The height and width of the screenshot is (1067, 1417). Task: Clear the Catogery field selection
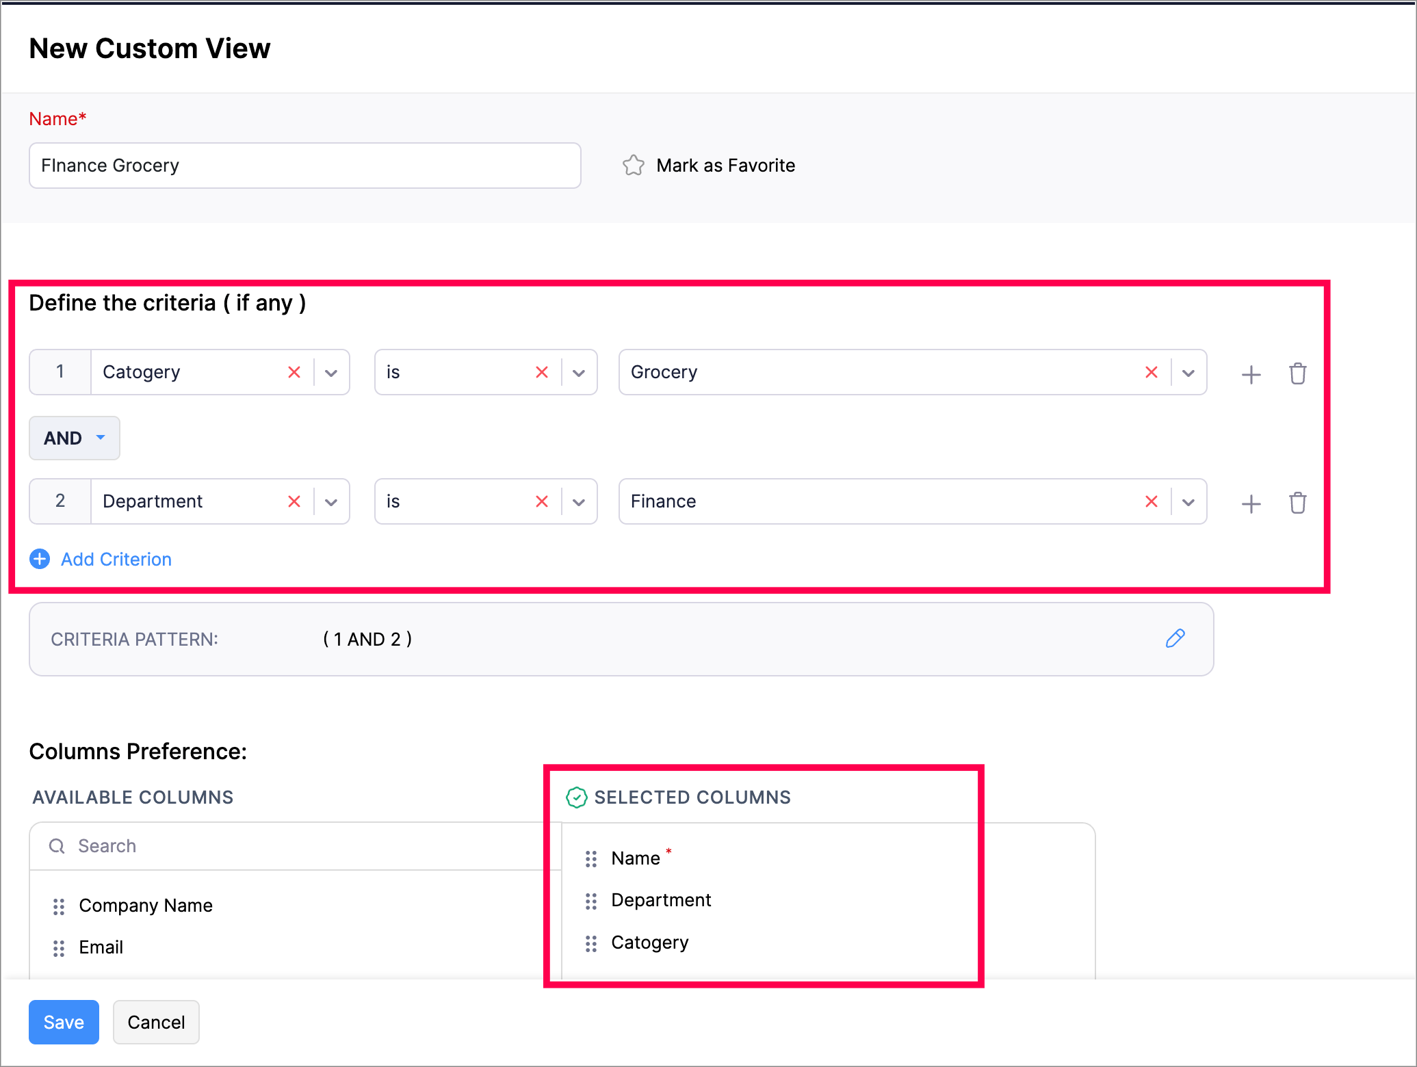[x=294, y=372]
